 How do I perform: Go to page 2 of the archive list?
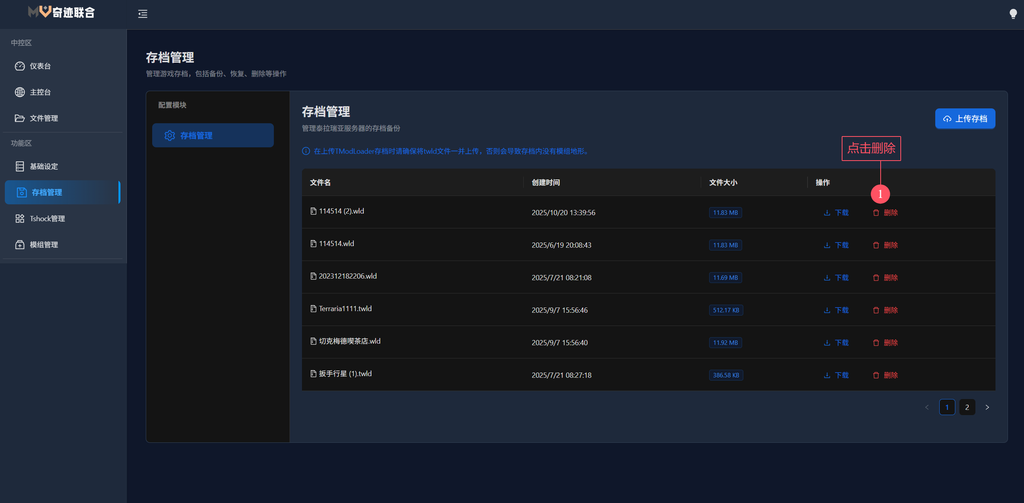967,407
